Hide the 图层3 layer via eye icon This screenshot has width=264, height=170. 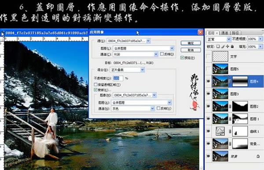point(209,94)
